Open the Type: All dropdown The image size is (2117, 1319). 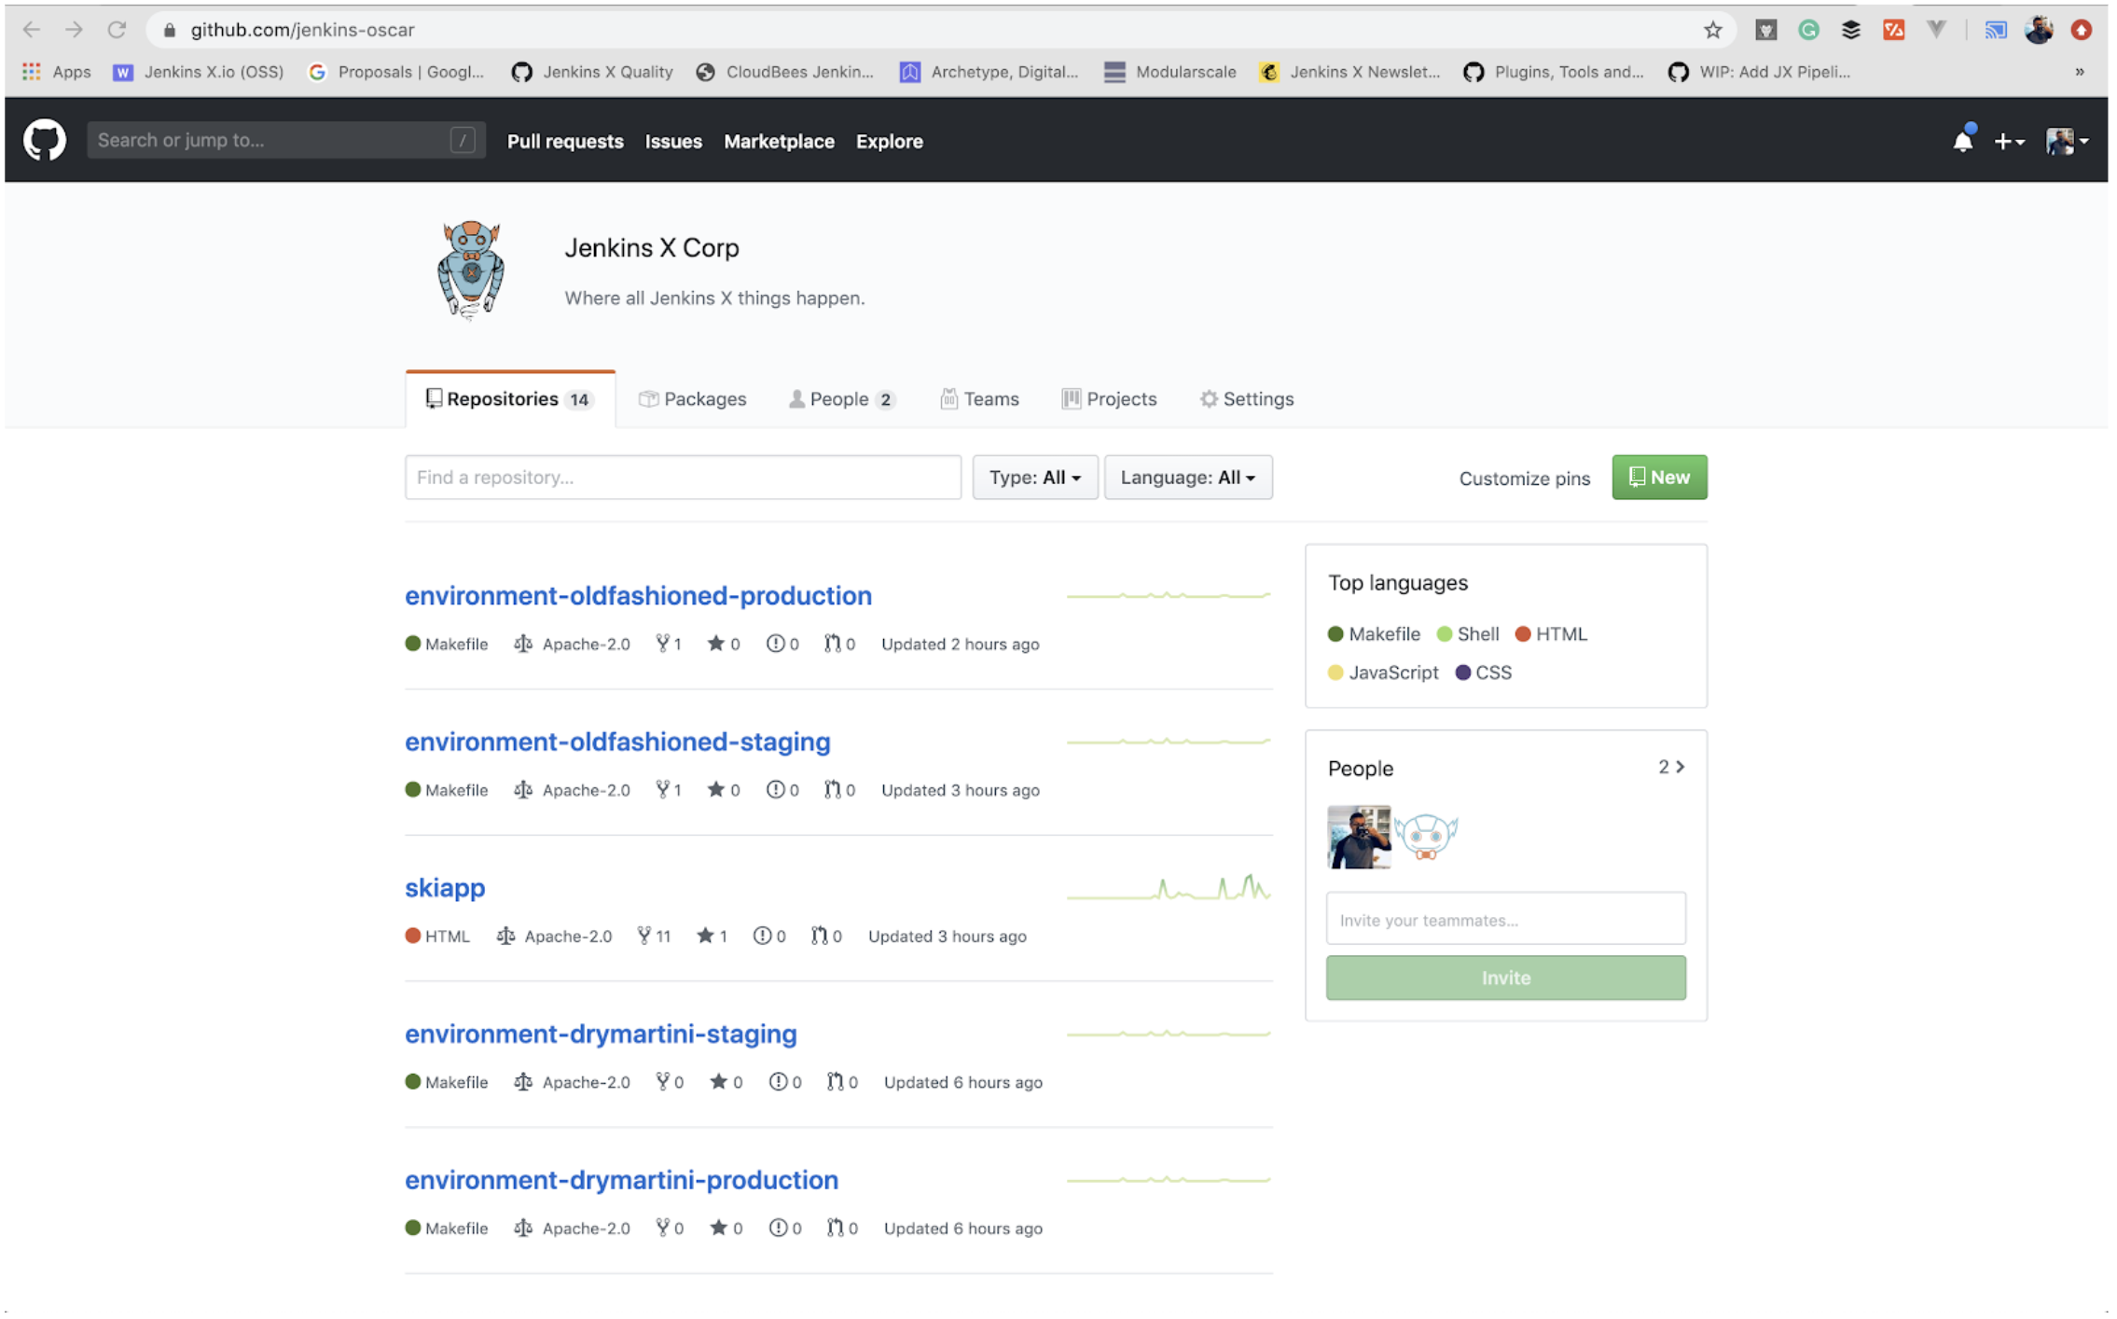(x=1035, y=477)
